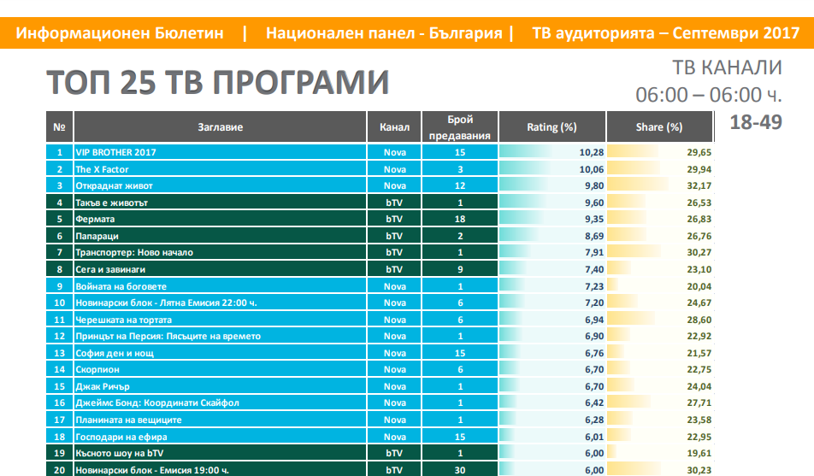814x476 pixels.
Task: Select the 'Заглавие' column header
Action: [221, 127]
